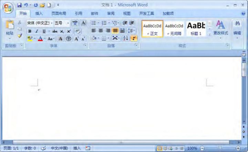
Task: Cut selection with the scissors icon
Action: pos(20,22)
